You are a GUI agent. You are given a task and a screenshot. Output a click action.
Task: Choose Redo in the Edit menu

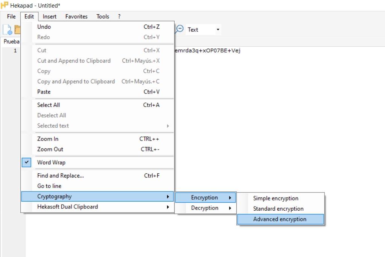pos(97,37)
